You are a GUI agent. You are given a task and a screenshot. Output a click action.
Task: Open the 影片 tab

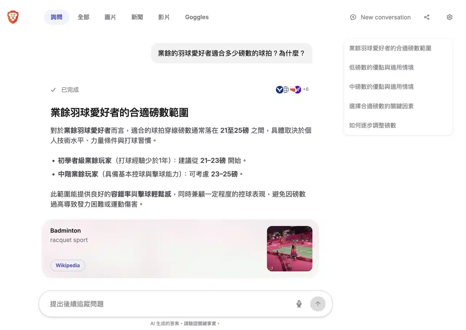click(x=164, y=17)
